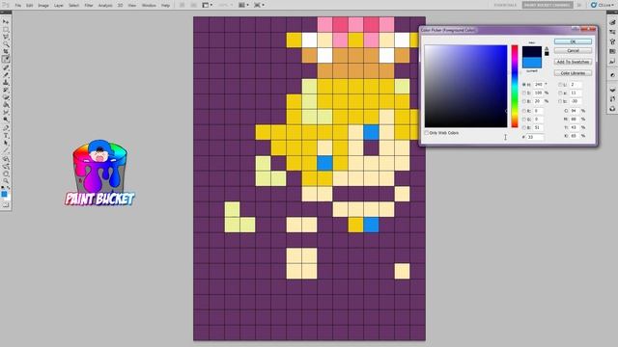Launch Bridge from the application bar
Screen dimensions: 618x347
tap(183, 5)
